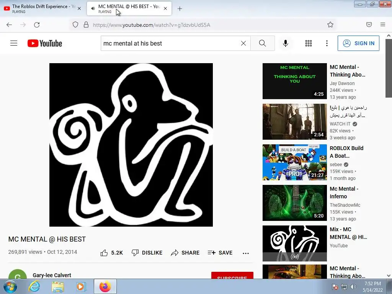This screenshot has height=294, width=392.
Task: Save to Pocket with the toolbar icon
Action: pos(369,24)
